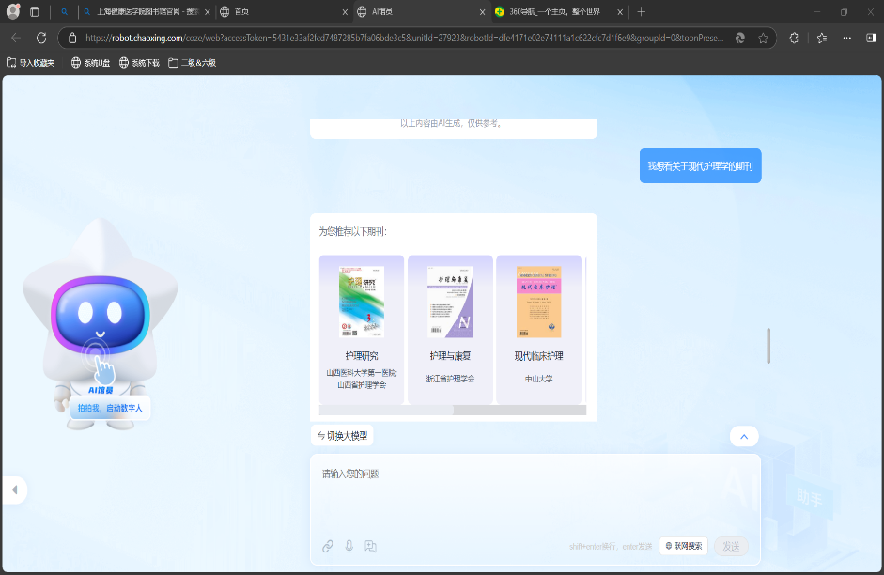884x575 pixels.
Task: Open the 系统下载 bookmark link
Action: coord(139,63)
